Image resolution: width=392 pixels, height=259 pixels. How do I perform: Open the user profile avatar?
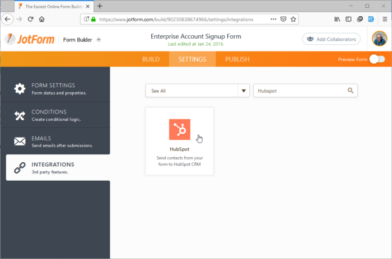coord(379,39)
